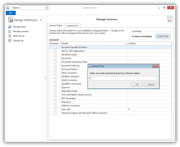180x147 pixels.
Task: Toggle IQ Smart Indexer checkbox
Action: click(55, 69)
